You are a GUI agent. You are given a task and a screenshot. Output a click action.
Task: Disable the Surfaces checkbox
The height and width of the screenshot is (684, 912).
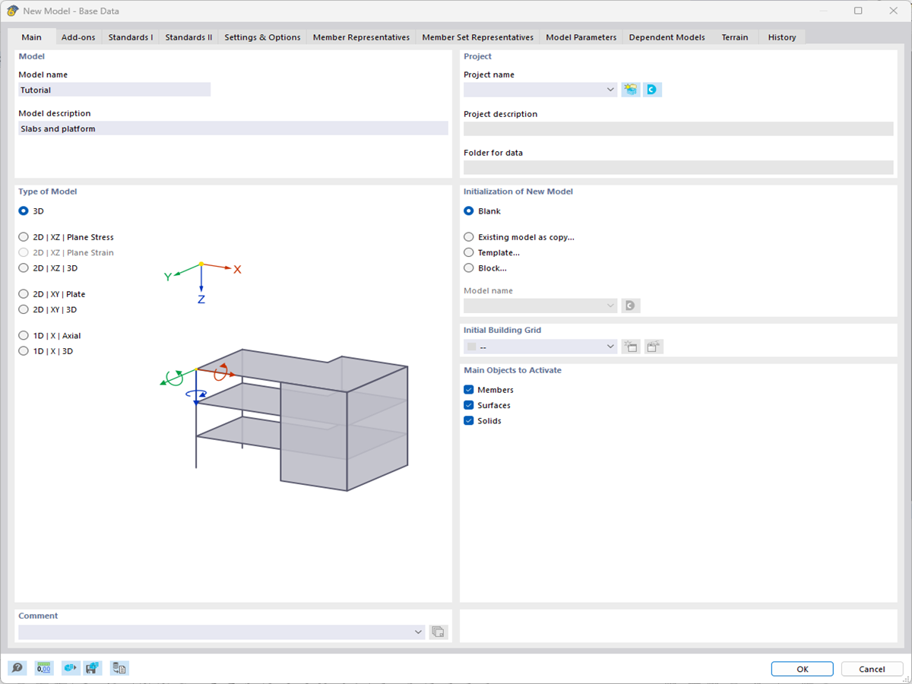468,405
